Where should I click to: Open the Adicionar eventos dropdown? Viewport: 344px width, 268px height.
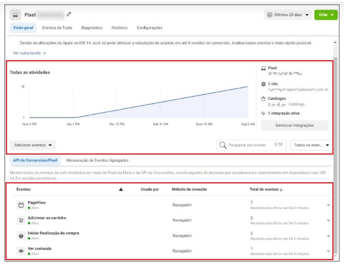[33, 145]
